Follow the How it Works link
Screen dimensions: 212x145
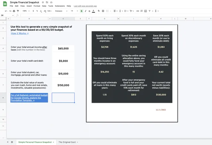20,33
